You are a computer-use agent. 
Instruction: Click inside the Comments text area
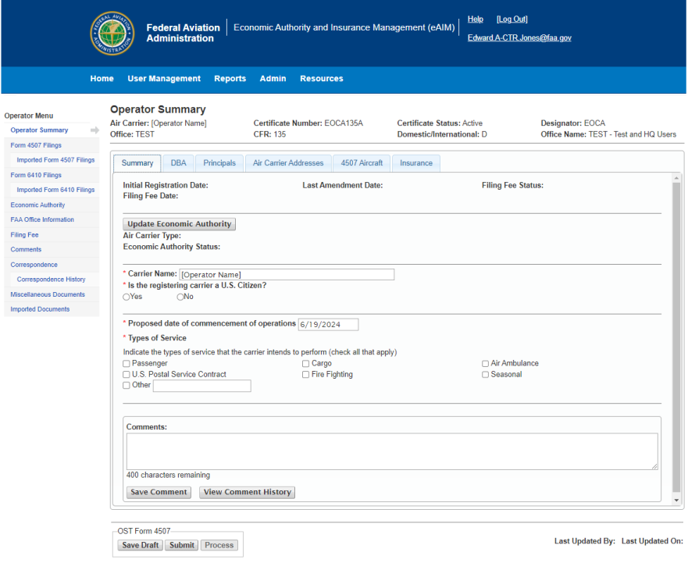point(392,451)
